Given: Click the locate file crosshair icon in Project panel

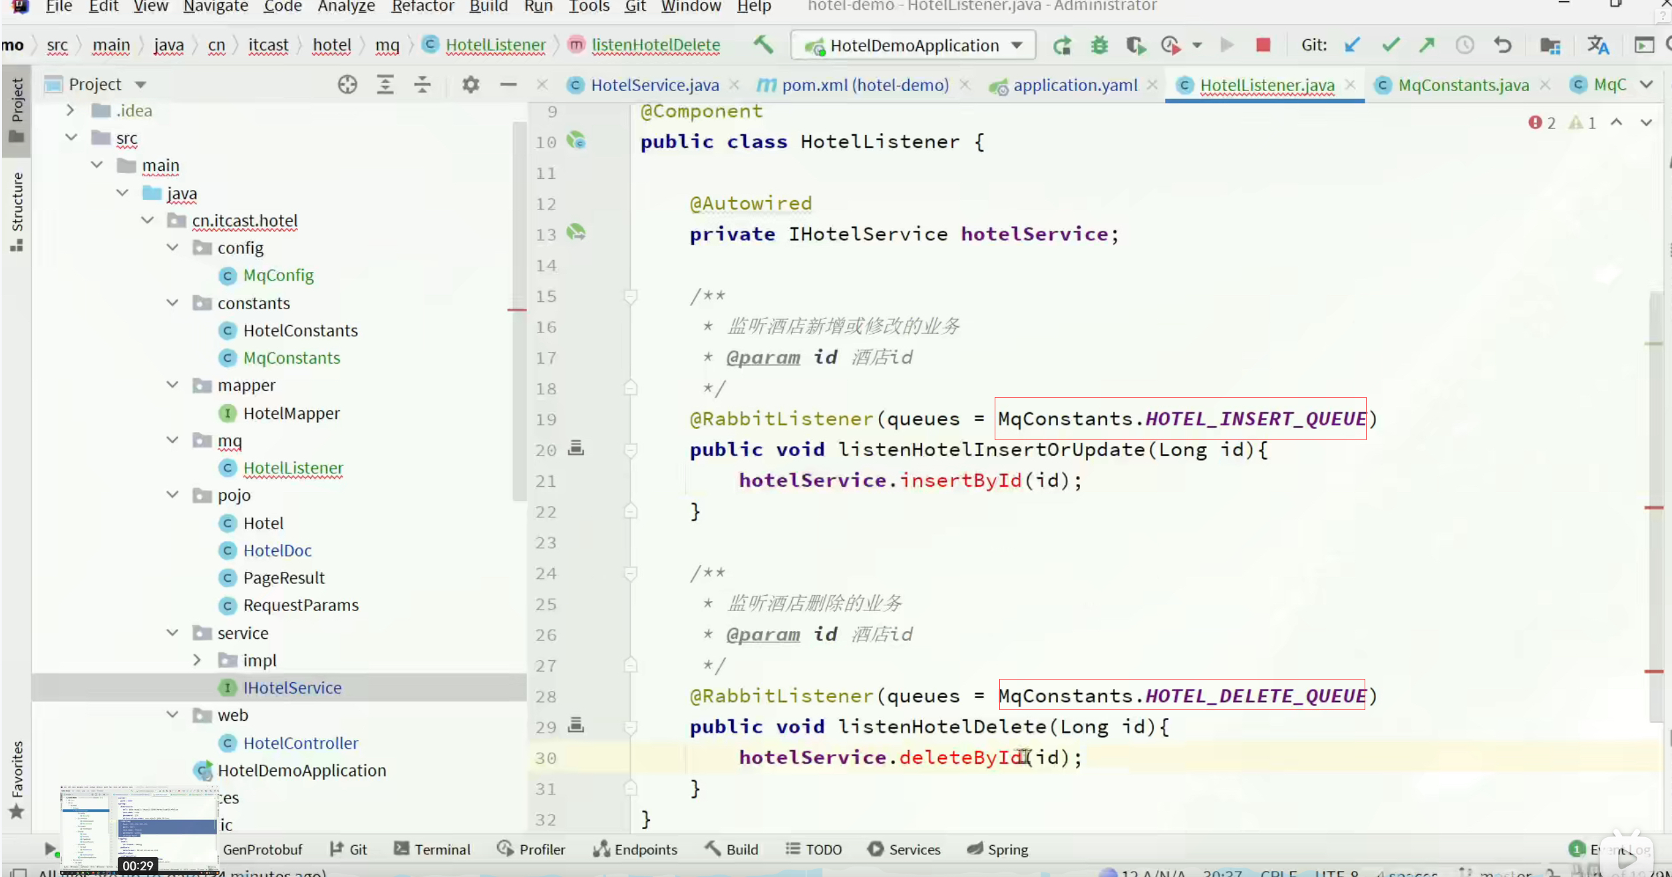Looking at the screenshot, I should (347, 84).
